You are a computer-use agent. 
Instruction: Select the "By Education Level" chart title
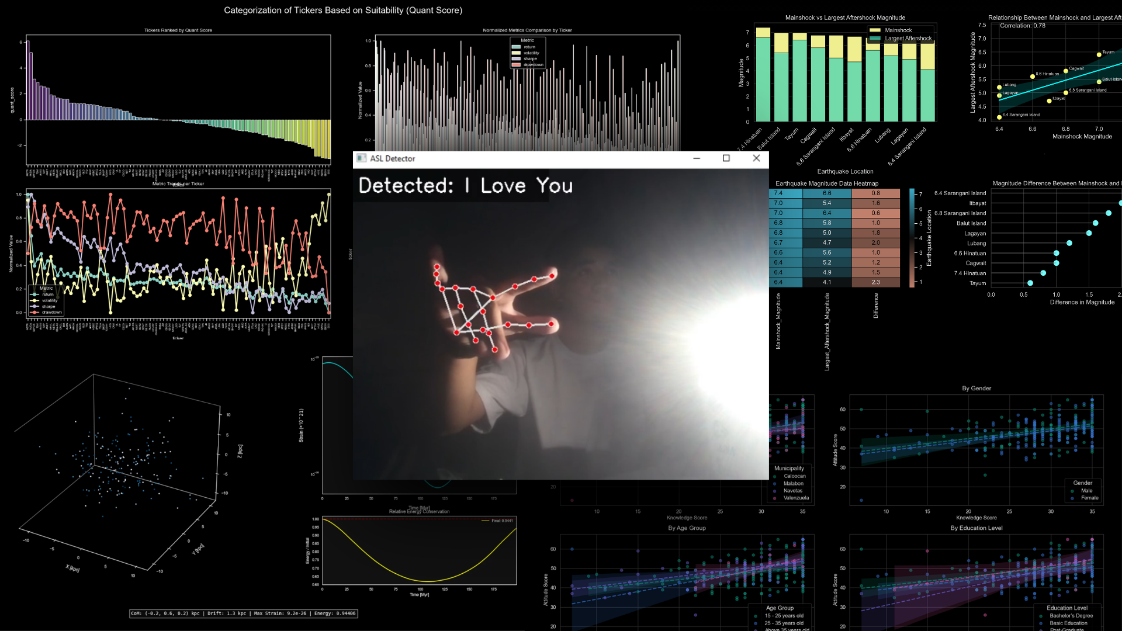(x=976, y=528)
